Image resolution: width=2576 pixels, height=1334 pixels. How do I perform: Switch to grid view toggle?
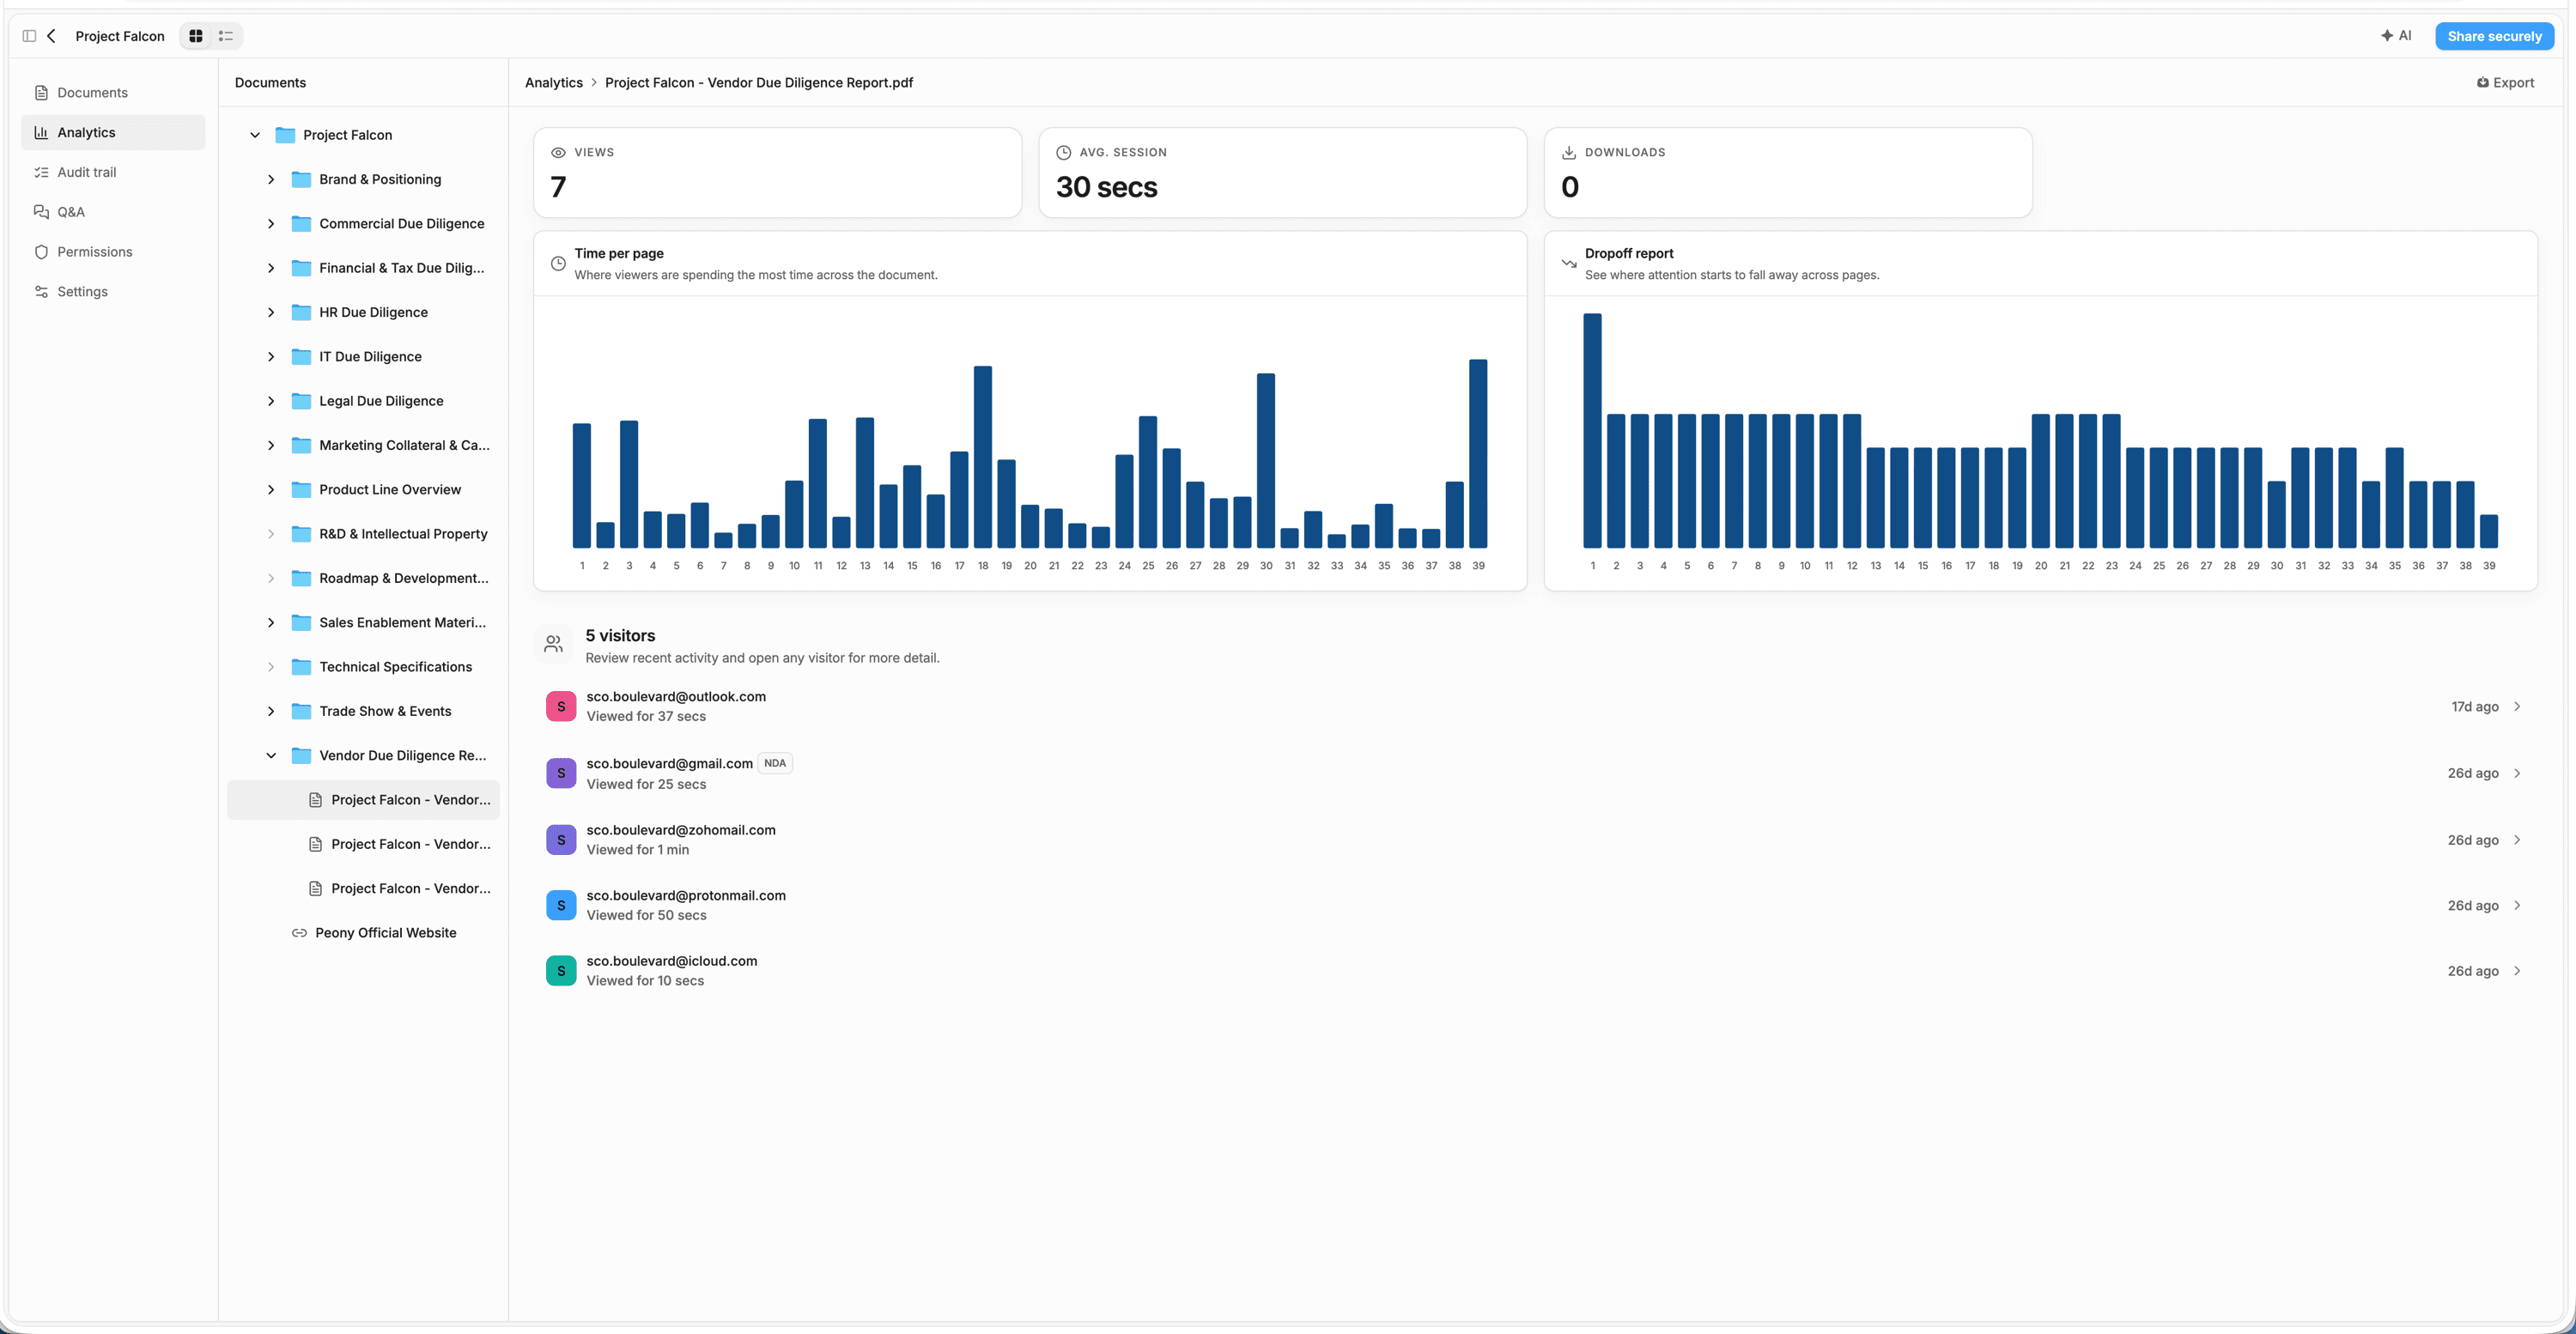(196, 36)
